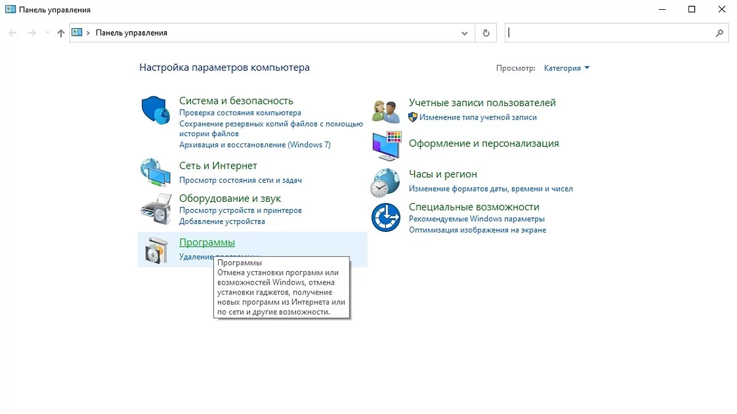Open Appearance and Personalization monitor icon
737x414 pixels.
pyautogui.click(x=386, y=146)
